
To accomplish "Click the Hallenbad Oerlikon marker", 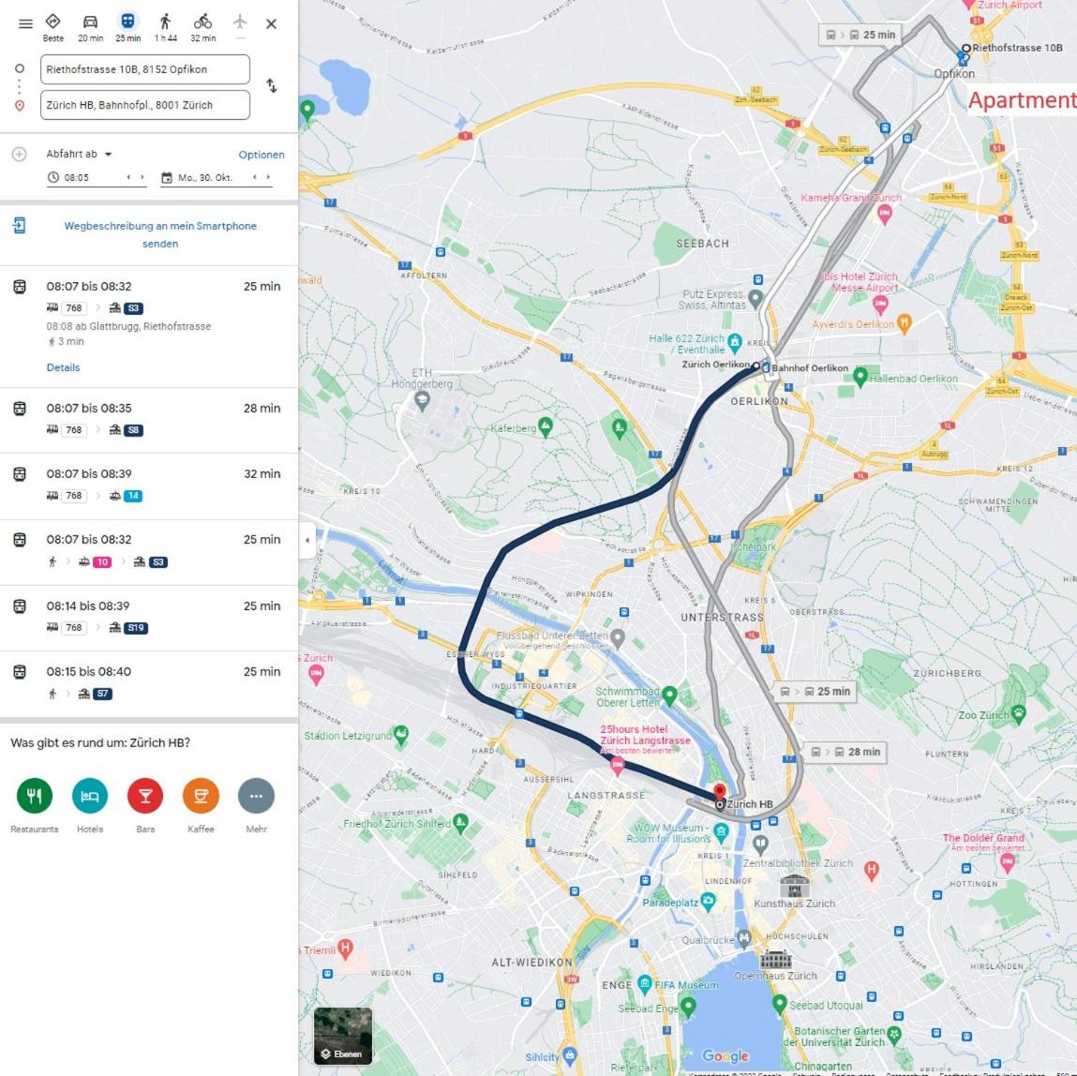I will [860, 376].
